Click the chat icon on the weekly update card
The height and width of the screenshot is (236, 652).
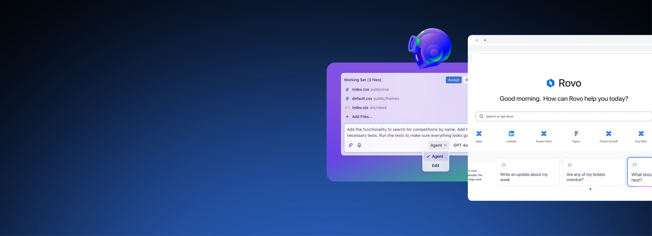pos(504,165)
